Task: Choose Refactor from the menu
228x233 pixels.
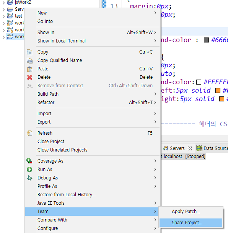Action: point(93,103)
